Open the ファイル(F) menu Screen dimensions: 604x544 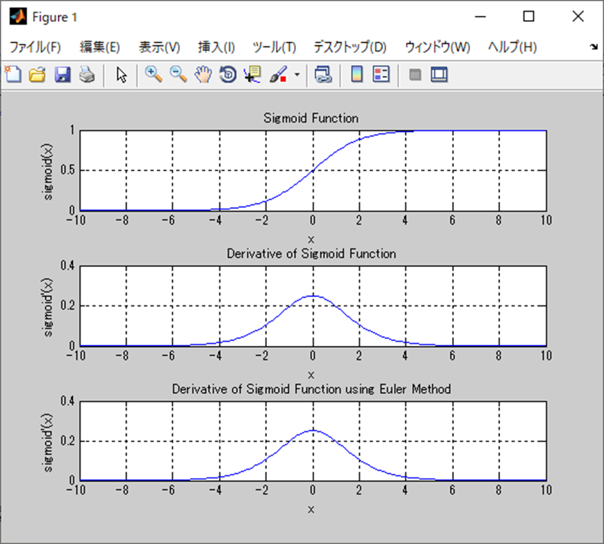(x=35, y=47)
